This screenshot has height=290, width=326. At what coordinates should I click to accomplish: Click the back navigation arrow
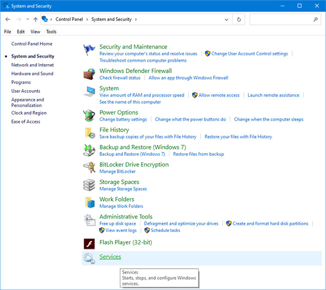point(8,20)
